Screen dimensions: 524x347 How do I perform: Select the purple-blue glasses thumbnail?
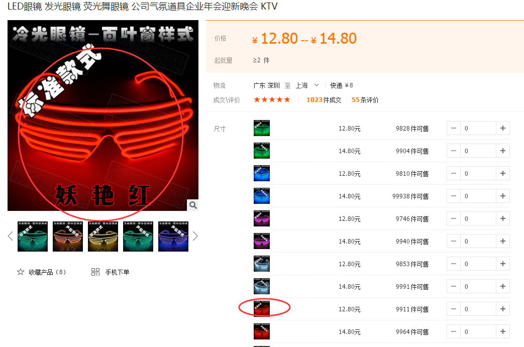point(173,236)
